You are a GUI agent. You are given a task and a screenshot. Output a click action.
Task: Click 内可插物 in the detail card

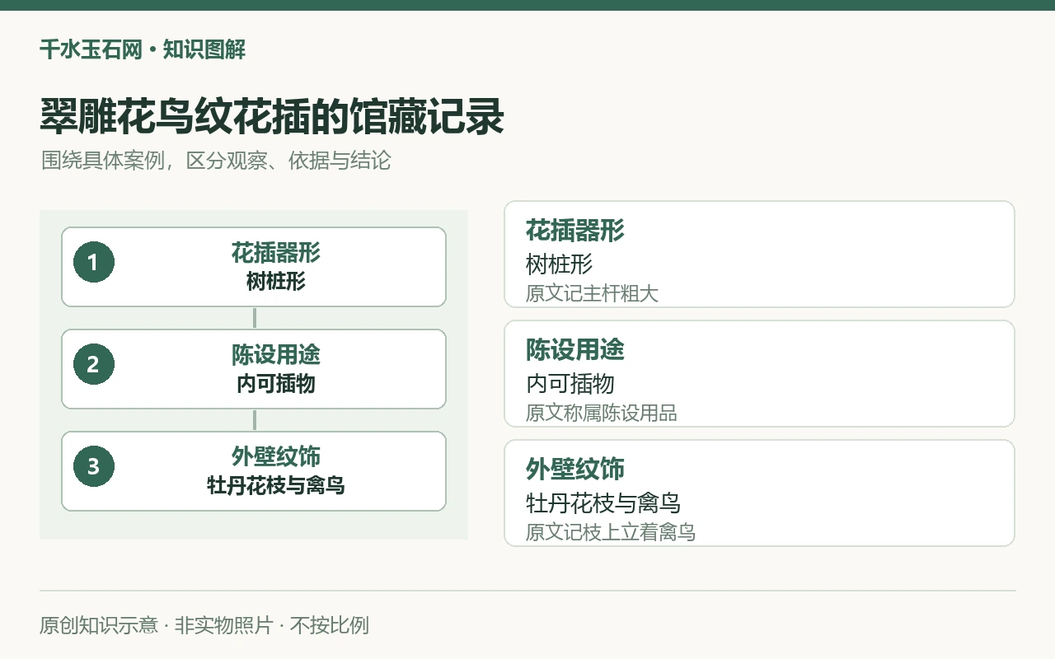click(570, 384)
